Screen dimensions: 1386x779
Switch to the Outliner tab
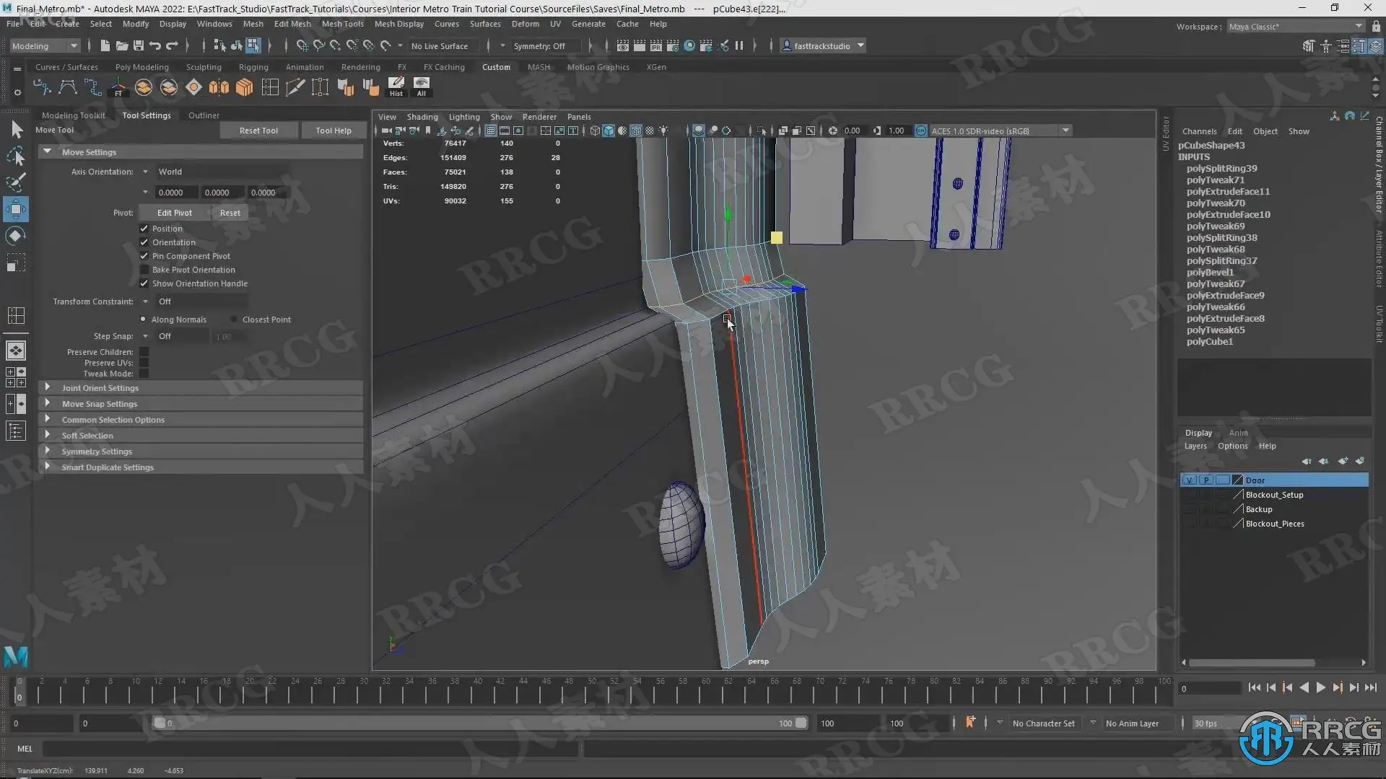tap(204, 115)
